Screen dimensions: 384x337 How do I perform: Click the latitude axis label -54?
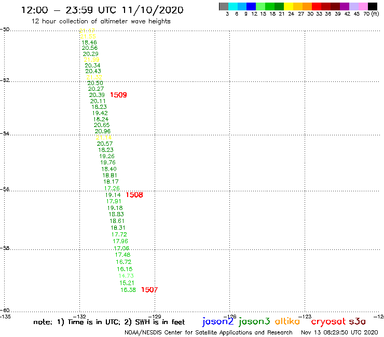[x=5, y=134]
